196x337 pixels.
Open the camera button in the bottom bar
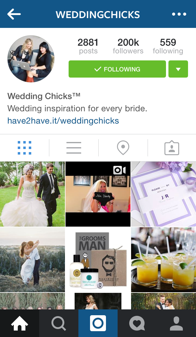tap(98, 323)
